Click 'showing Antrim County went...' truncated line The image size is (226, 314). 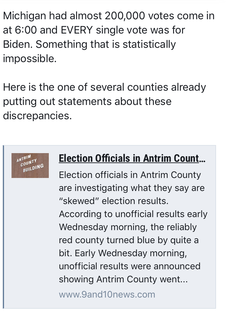click(x=123, y=279)
